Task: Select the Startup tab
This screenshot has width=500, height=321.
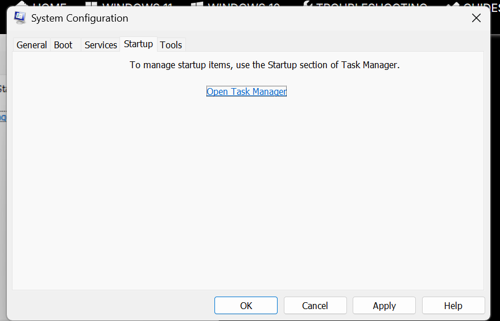Action: [x=138, y=44]
